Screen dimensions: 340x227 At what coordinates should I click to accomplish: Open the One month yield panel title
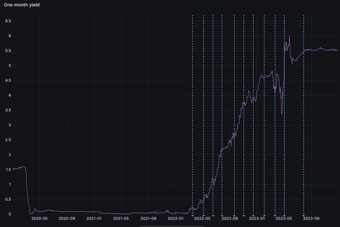[x=22, y=5]
